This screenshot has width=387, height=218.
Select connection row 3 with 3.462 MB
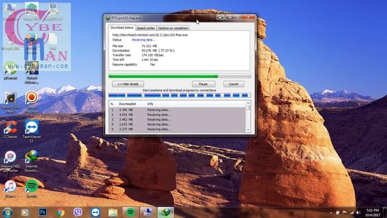tap(177, 119)
